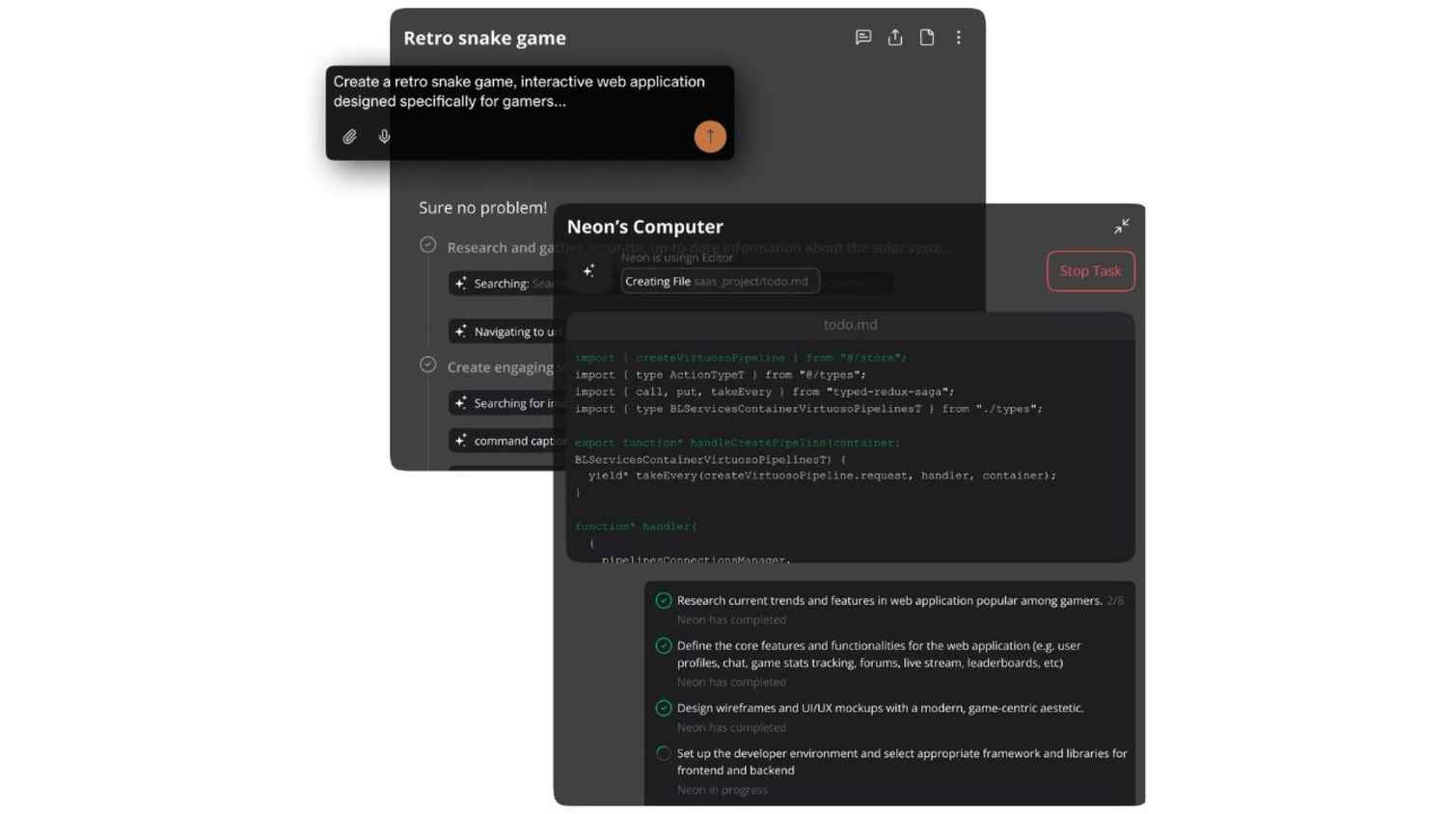Click the sparkle icon beside 'Neon is using Editor'

(589, 271)
